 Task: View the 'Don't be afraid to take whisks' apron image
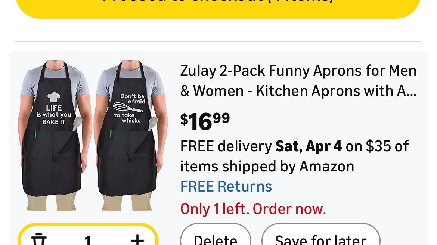(130, 136)
